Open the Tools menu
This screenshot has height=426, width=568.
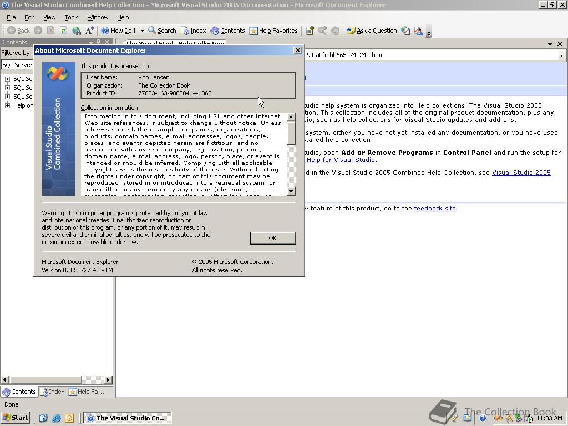point(72,17)
